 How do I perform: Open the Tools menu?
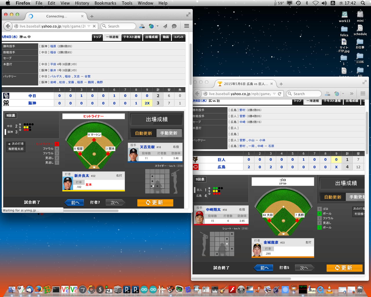(x=127, y=3)
